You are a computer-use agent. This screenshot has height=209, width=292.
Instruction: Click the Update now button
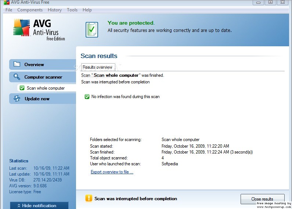(x=43, y=99)
